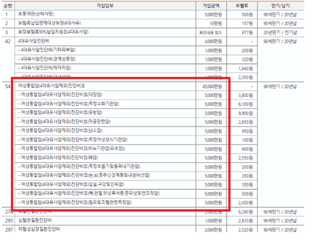The image size is (314, 241).
Task: Click the 4,000만원 coverage amount
Action: coord(213,42)
